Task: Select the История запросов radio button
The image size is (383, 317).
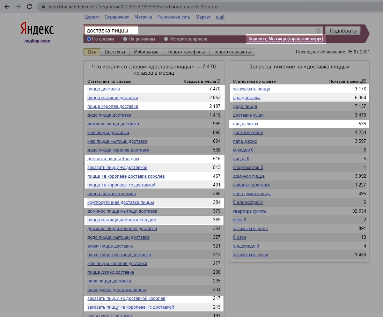Action: coord(166,39)
